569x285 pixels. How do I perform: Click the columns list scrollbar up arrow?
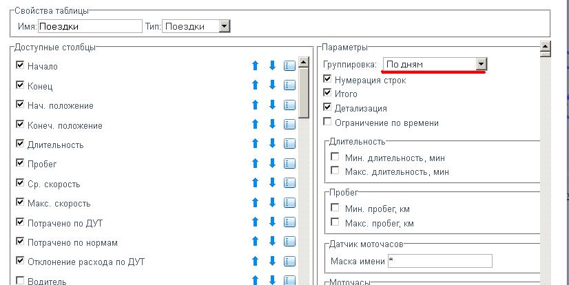[303, 62]
